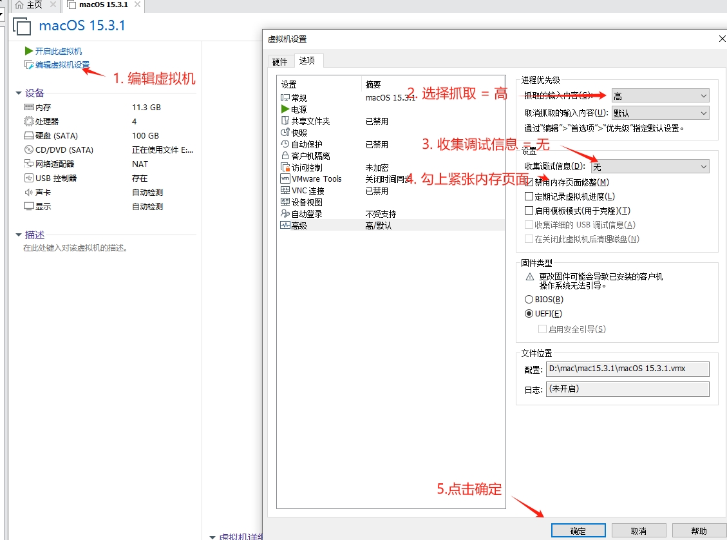Click the description text area 在此处键入
This screenshot has width=727, height=540.
click(75, 247)
